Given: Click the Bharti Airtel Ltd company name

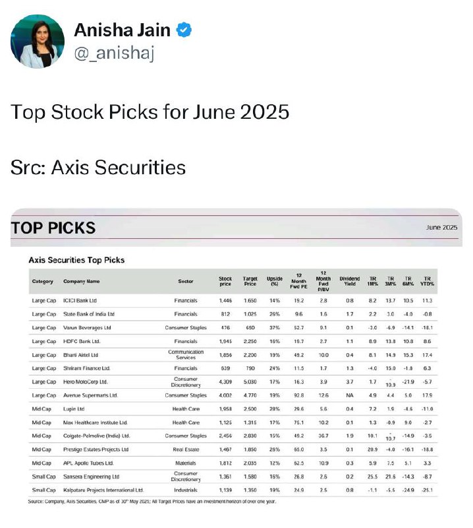Looking at the screenshot, I should point(80,355).
